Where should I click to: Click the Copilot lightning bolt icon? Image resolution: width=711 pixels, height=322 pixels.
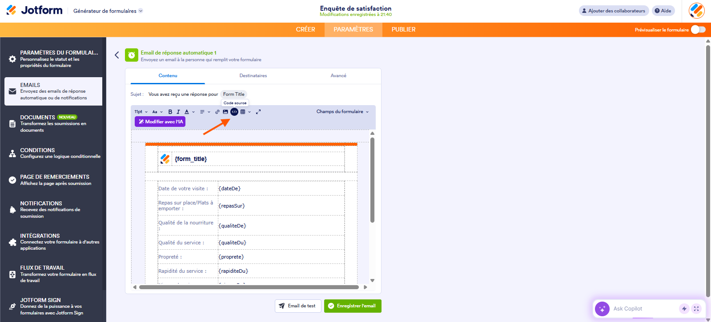click(684, 309)
